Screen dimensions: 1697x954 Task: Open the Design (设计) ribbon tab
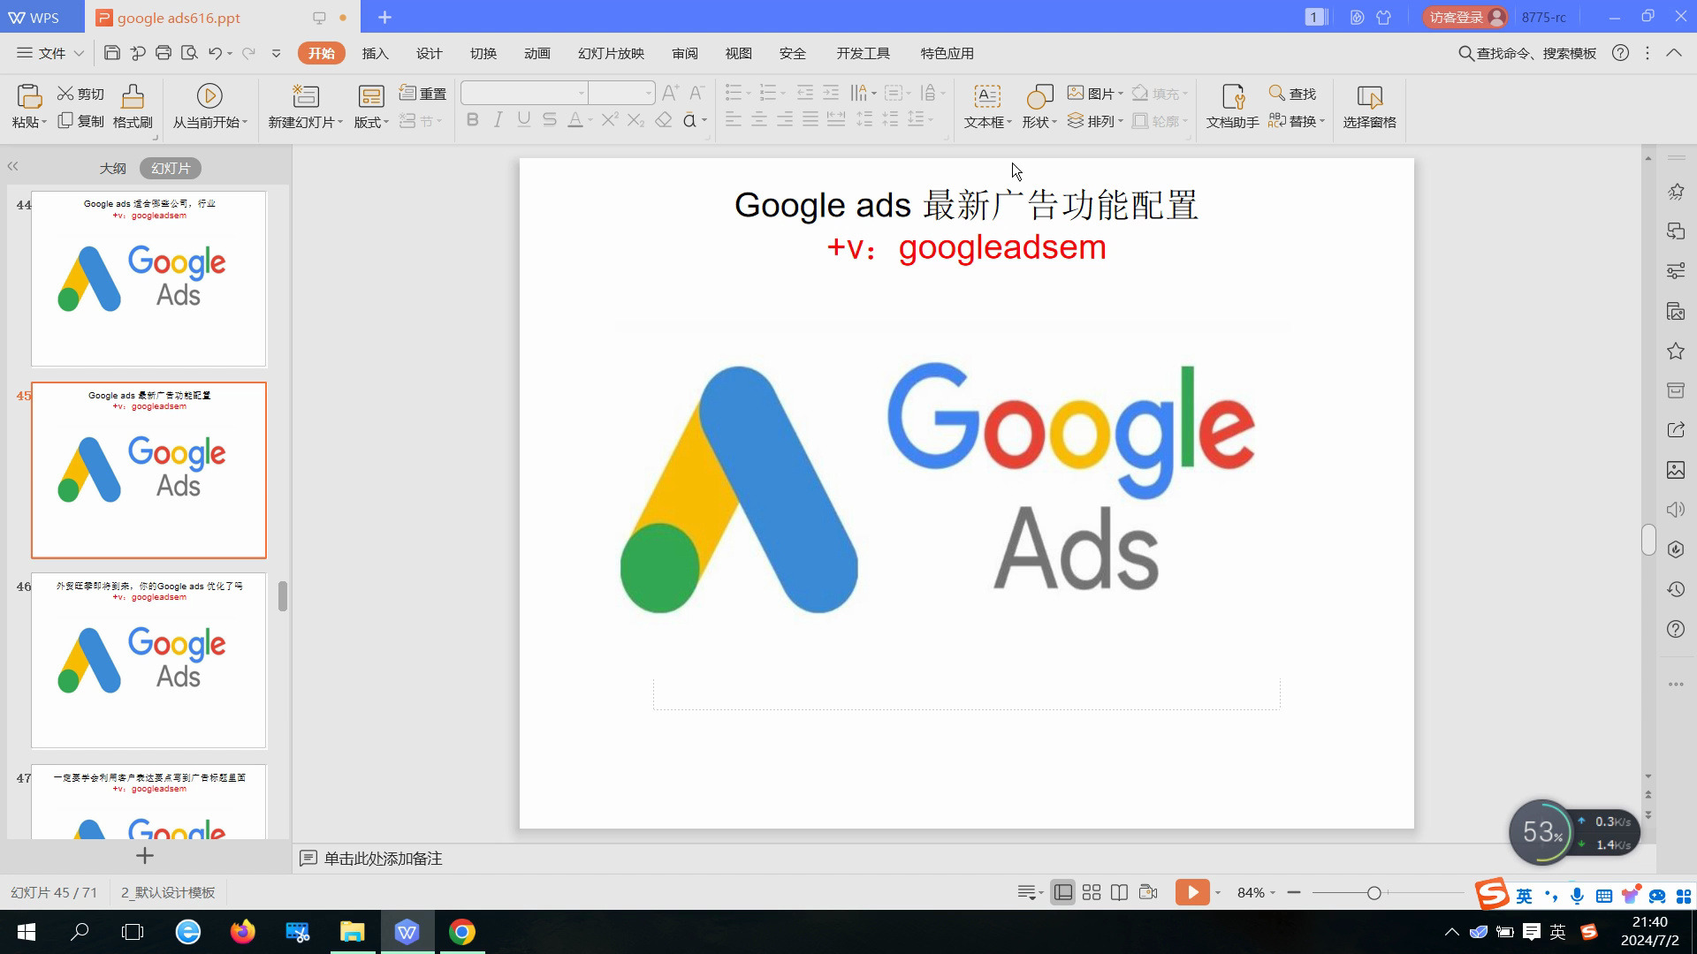(x=429, y=53)
